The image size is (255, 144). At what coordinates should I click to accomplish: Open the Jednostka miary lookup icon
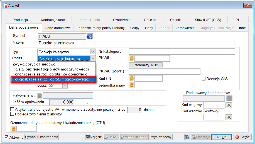pyautogui.click(x=131, y=85)
